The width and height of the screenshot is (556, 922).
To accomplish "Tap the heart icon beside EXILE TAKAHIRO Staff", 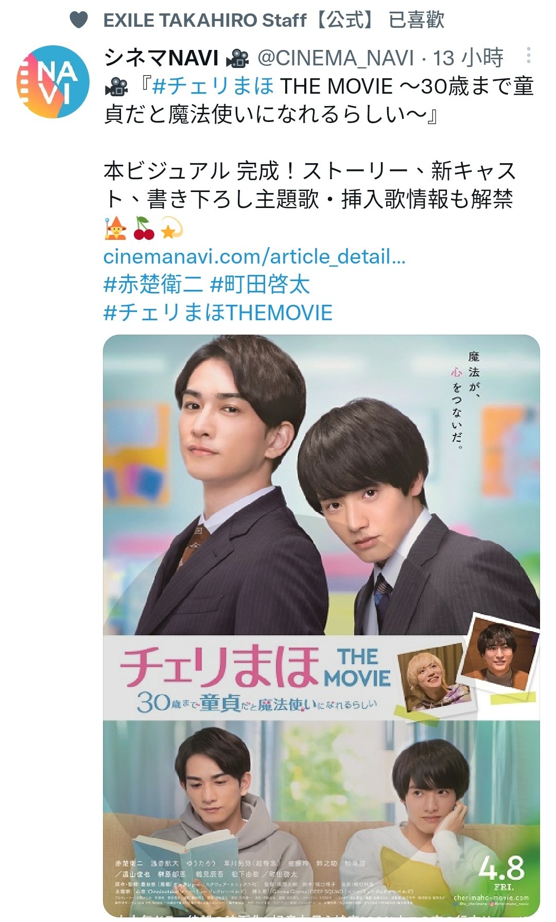I will tap(79, 20).
